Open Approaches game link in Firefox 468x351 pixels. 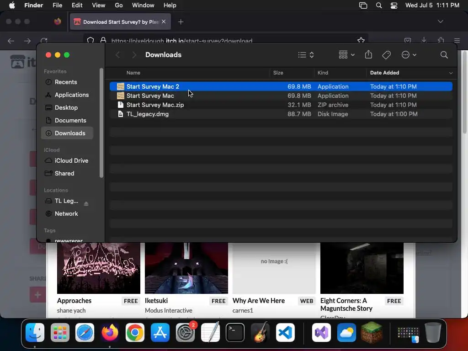pyautogui.click(x=74, y=301)
